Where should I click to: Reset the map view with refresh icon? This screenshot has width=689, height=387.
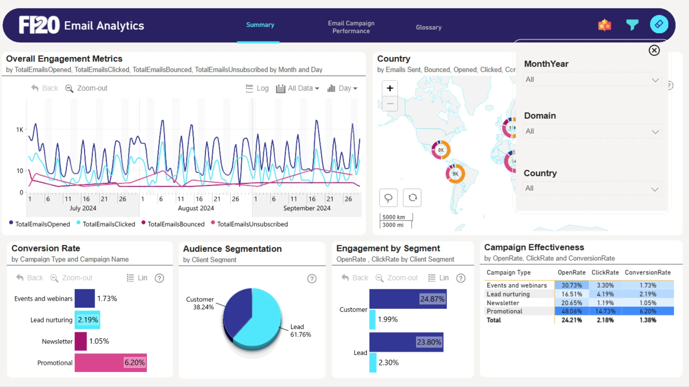(x=412, y=197)
